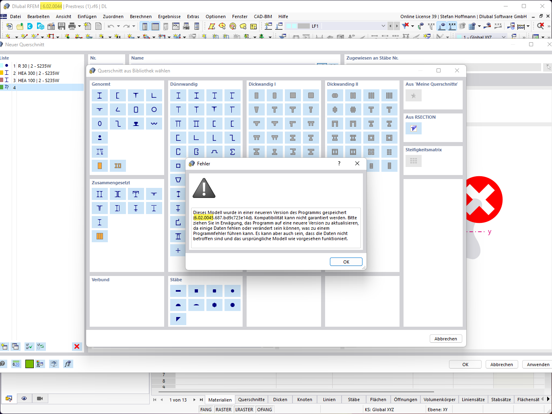552x414 pixels.
Task: Select the round pipe section under Genormt
Action: (154, 109)
